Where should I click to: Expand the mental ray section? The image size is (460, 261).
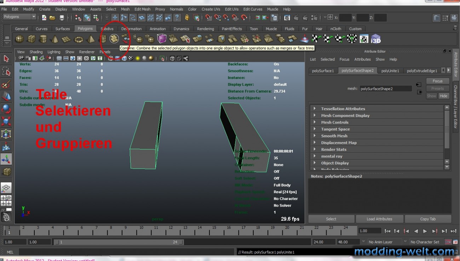376,156
